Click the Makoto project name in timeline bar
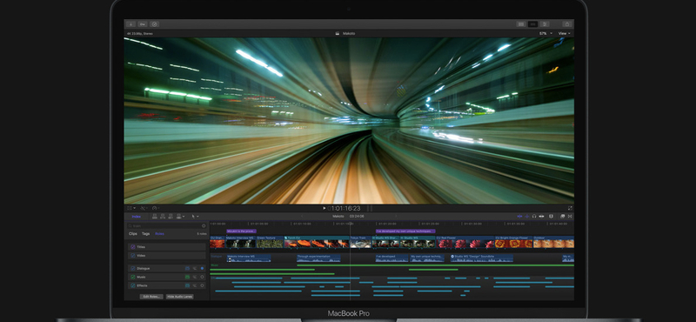The height and width of the screenshot is (322, 696). click(x=338, y=217)
